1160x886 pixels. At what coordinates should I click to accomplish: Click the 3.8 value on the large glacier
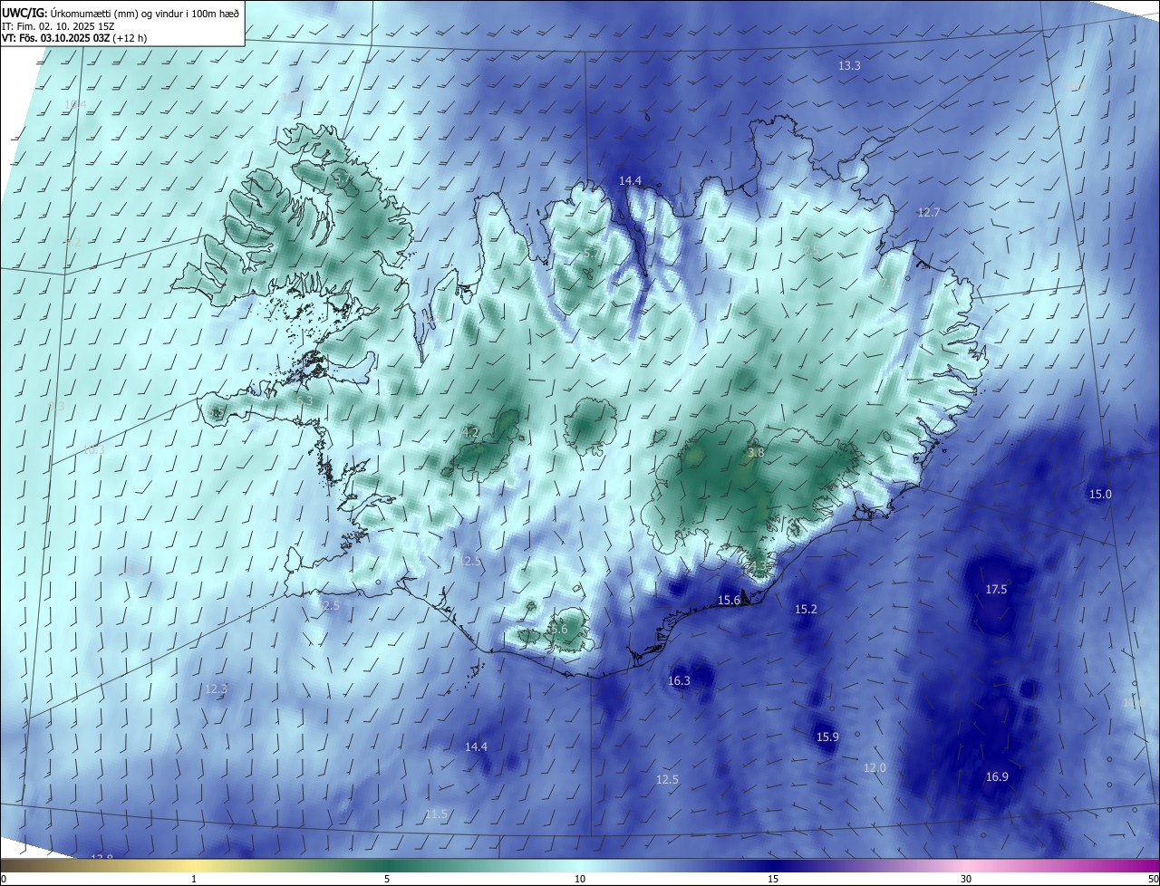[x=756, y=453]
